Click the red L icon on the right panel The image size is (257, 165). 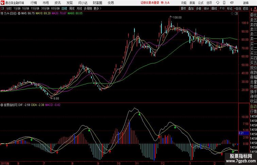coord(252,9)
